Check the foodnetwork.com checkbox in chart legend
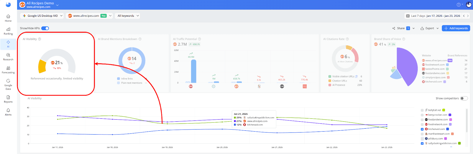The height and width of the screenshot is (154, 473). (422, 124)
